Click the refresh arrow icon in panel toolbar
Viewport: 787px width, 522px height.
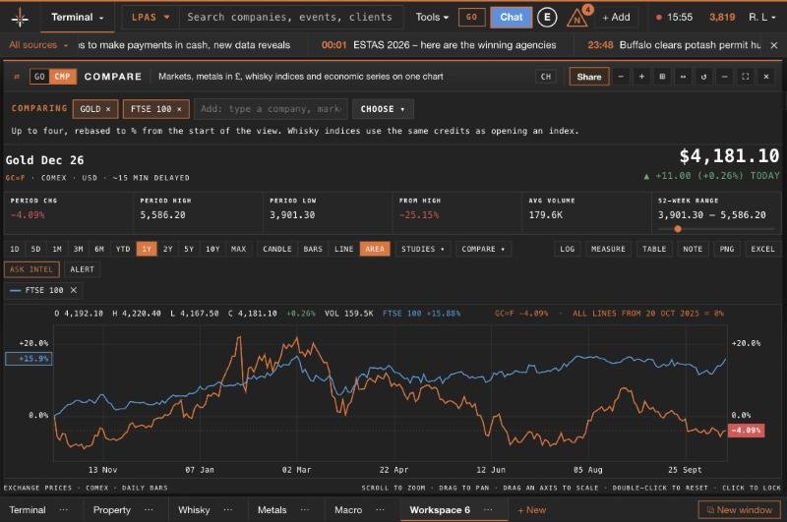703,77
